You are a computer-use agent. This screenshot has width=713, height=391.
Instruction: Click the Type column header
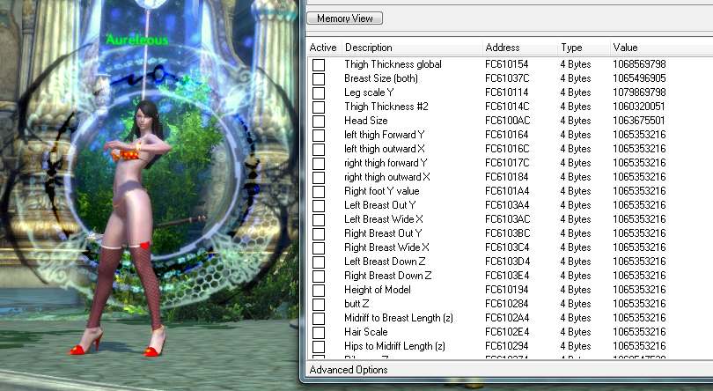click(571, 48)
